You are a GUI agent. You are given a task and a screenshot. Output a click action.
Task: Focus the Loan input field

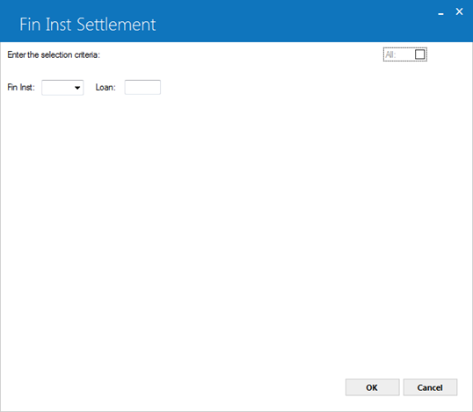pos(142,87)
